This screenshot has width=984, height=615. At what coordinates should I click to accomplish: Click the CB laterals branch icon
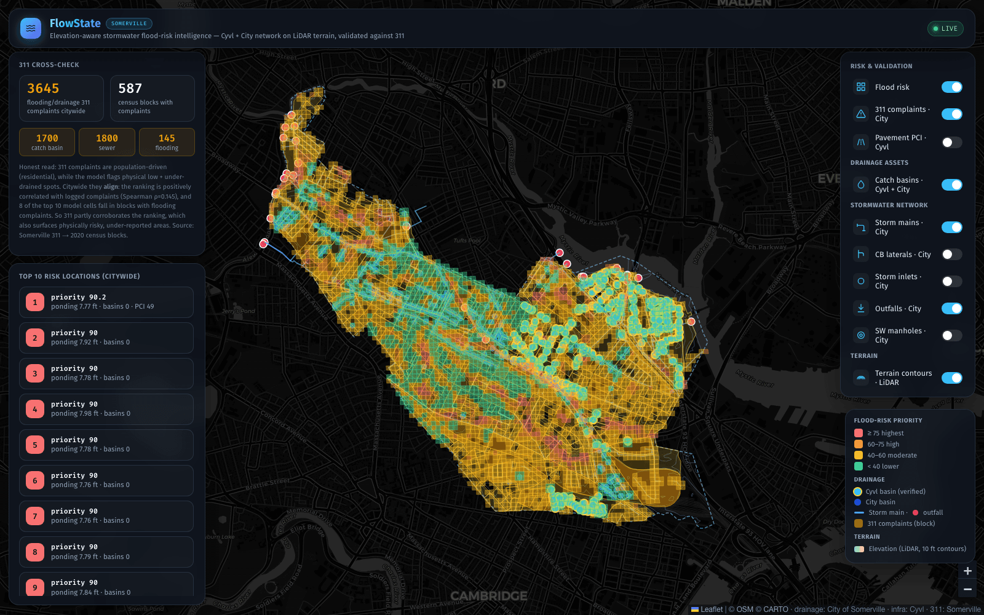(861, 254)
